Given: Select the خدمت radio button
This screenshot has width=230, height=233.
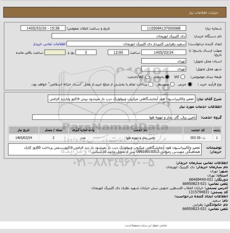Looking at the screenshot, I should click(167, 77).
